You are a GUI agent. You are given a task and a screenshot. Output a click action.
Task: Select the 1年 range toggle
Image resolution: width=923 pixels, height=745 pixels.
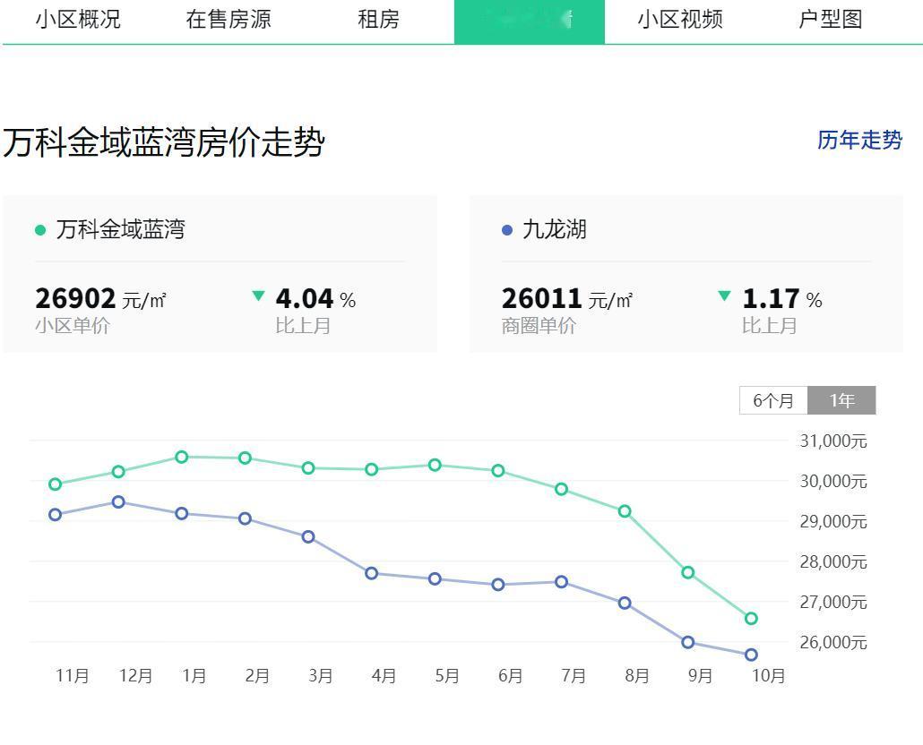(841, 400)
